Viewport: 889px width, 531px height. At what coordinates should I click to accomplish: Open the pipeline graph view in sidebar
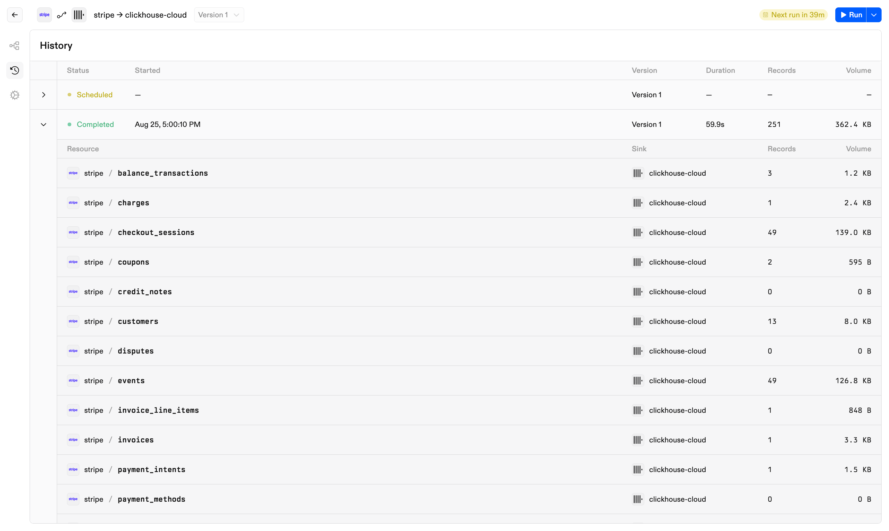(15, 45)
